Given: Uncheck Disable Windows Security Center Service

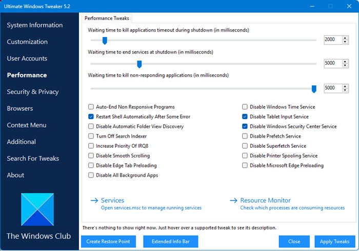Looking at the screenshot, I should tap(245, 126).
